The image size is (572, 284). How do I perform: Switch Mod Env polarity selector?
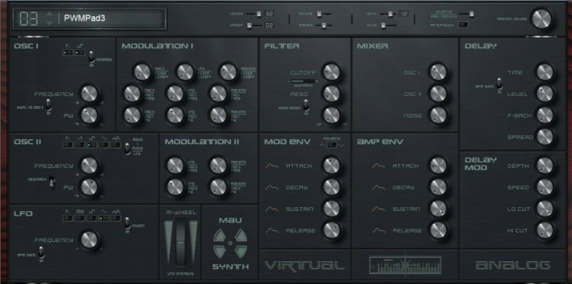(x=331, y=144)
